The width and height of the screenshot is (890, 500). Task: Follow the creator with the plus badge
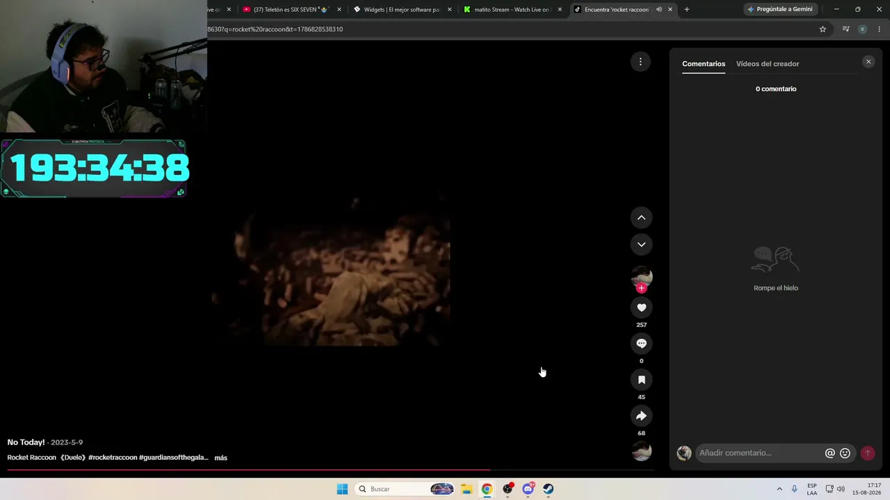coord(641,287)
